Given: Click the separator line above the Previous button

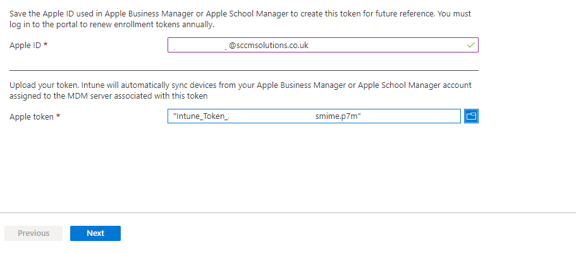Looking at the screenshot, I should pos(288,213).
